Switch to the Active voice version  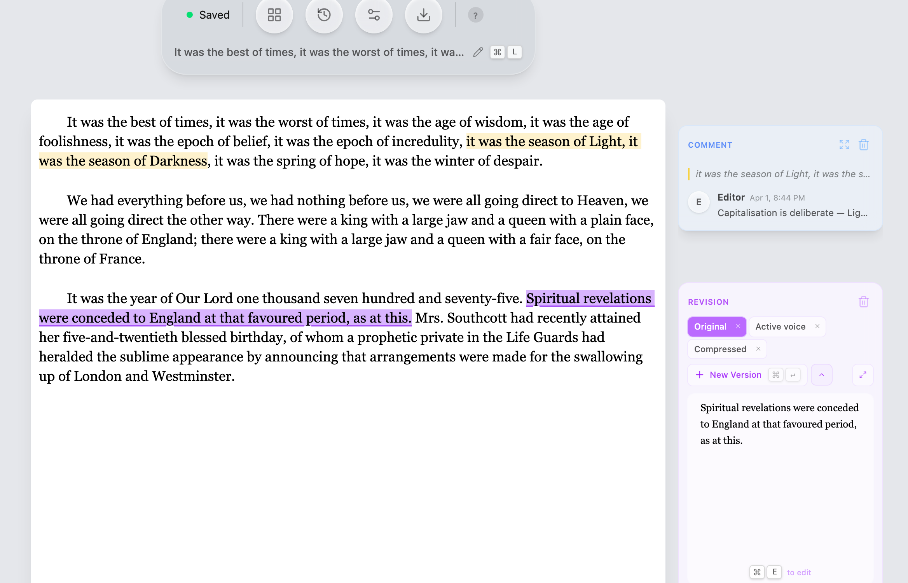(x=781, y=326)
